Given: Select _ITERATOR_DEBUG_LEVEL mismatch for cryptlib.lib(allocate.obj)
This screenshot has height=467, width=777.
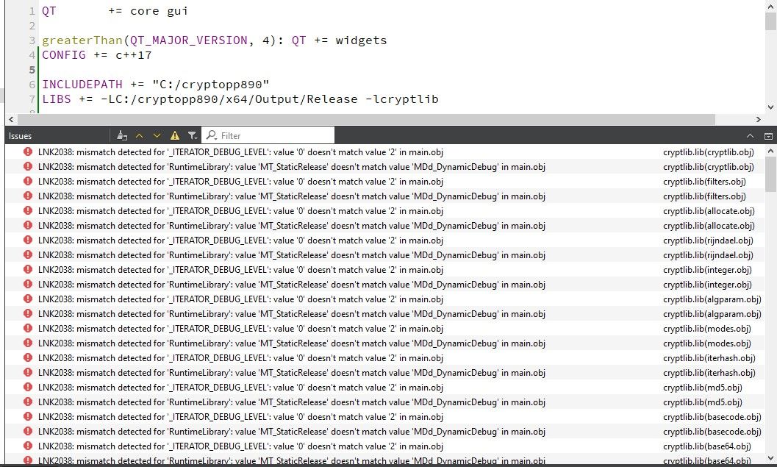Looking at the screenshot, I should (x=384, y=210).
